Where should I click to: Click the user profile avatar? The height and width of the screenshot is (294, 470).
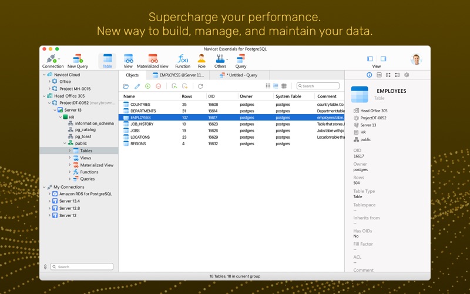click(417, 59)
